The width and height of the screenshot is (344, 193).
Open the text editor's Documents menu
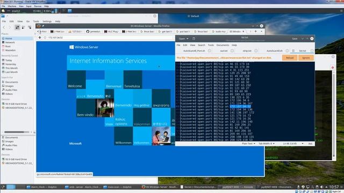tap(223, 45)
